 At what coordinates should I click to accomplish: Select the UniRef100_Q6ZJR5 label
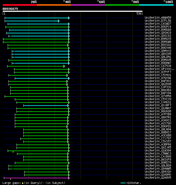158,148
